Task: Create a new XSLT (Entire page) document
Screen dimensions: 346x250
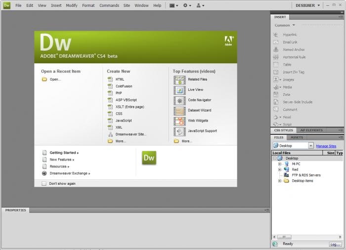Action: (x=130, y=107)
